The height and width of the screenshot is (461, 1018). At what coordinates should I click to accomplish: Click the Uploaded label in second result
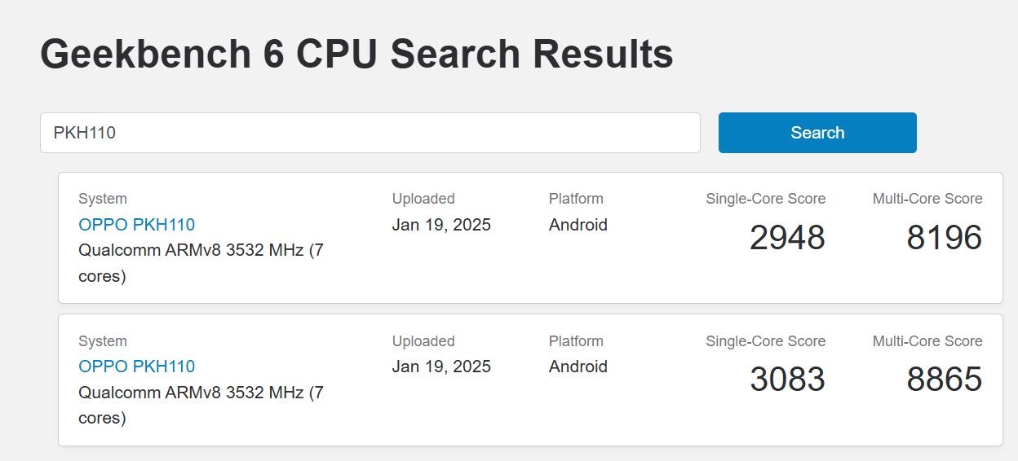pos(423,341)
